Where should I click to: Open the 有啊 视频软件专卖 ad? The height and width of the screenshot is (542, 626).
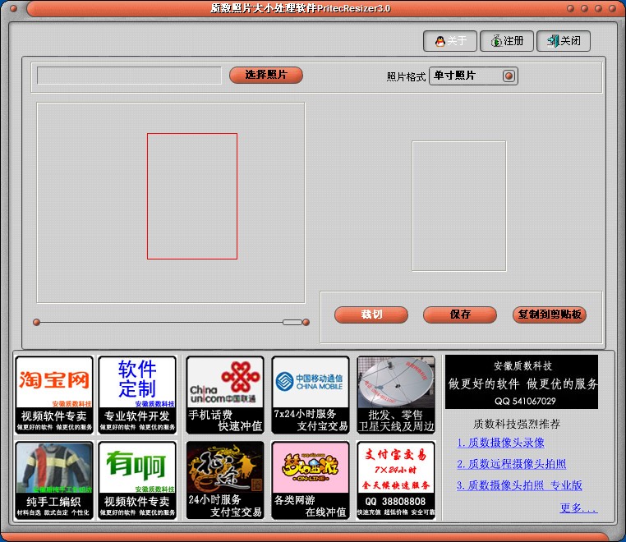pyautogui.click(x=137, y=480)
